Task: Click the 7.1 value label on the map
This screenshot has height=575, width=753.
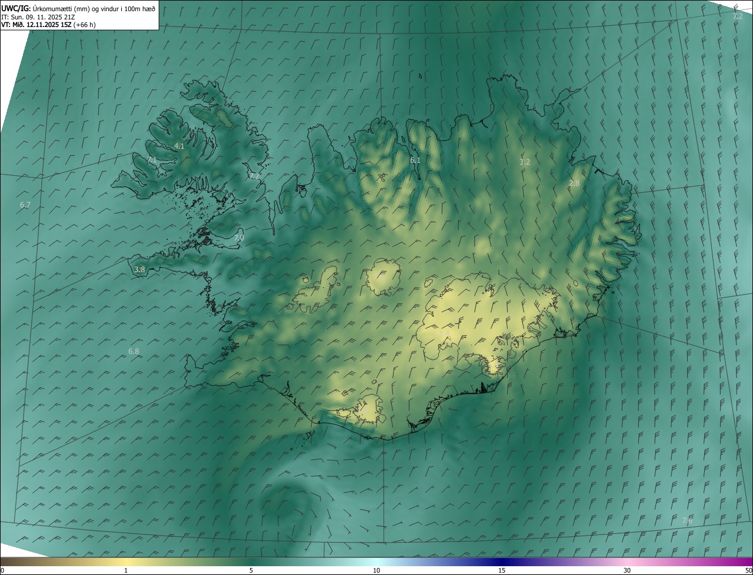Action: (151, 160)
